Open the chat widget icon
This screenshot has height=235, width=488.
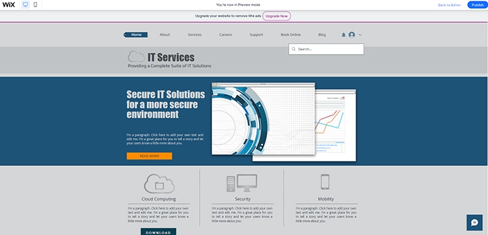(x=474, y=222)
